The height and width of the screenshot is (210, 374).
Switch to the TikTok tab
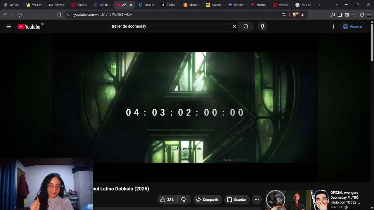[169, 5]
